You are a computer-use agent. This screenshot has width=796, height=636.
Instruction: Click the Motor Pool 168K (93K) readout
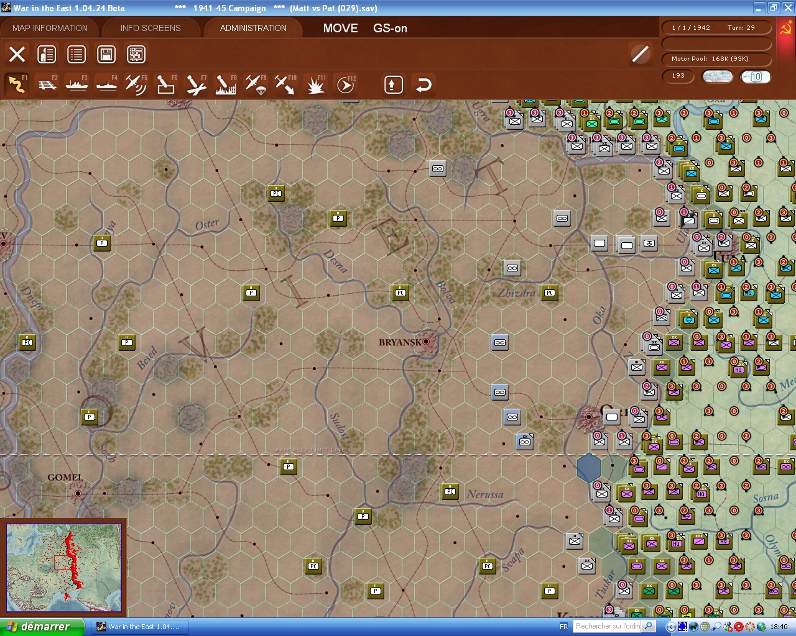tap(716, 59)
